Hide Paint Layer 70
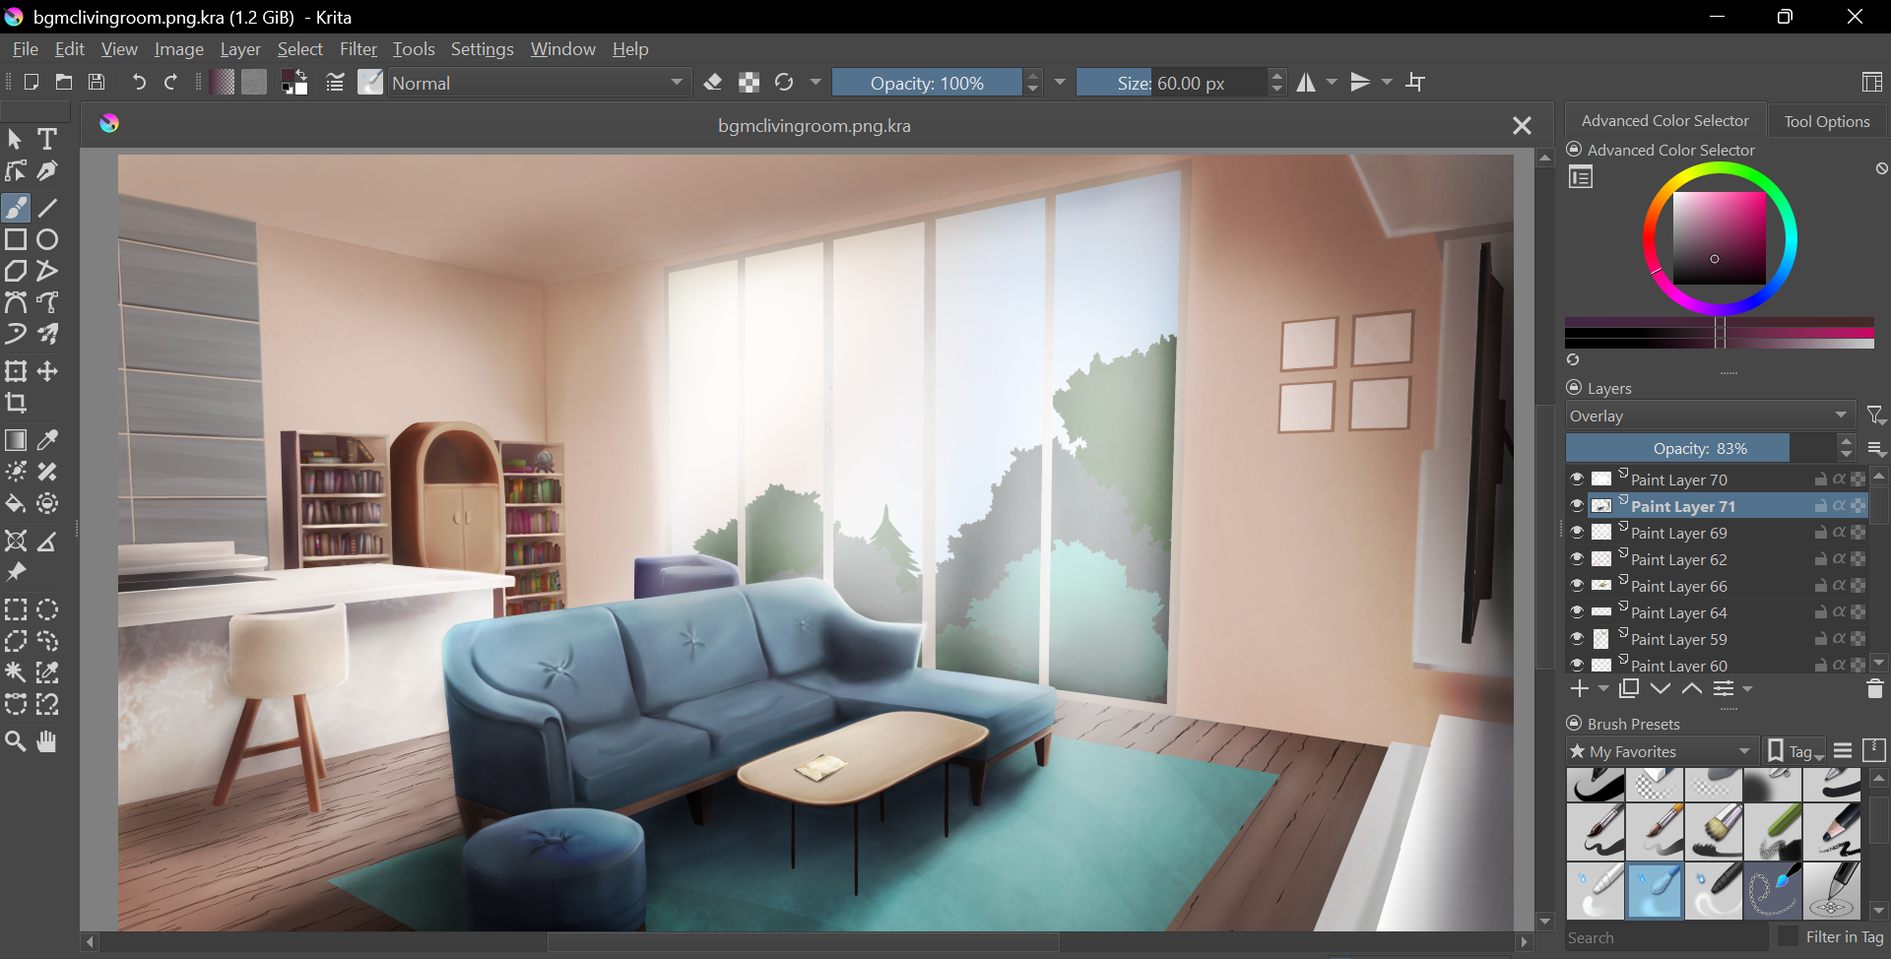The image size is (1891, 959). coord(1577,479)
